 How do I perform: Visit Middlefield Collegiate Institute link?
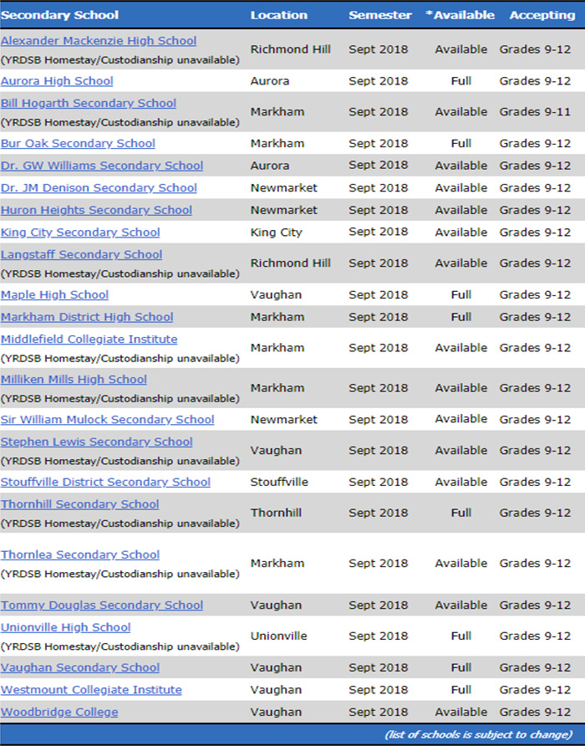pyautogui.click(x=89, y=340)
